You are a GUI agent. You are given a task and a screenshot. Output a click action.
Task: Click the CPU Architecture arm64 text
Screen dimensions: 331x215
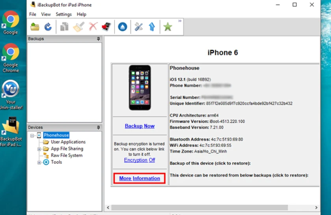click(194, 116)
